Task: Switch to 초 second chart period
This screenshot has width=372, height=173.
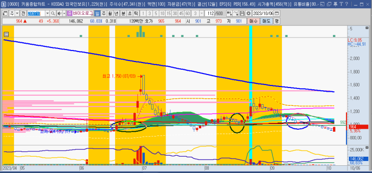Action: [129, 13]
